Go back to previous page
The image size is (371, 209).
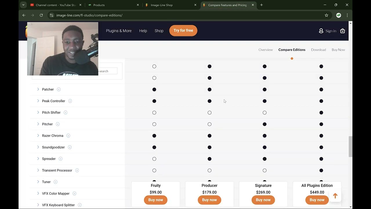(24, 15)
